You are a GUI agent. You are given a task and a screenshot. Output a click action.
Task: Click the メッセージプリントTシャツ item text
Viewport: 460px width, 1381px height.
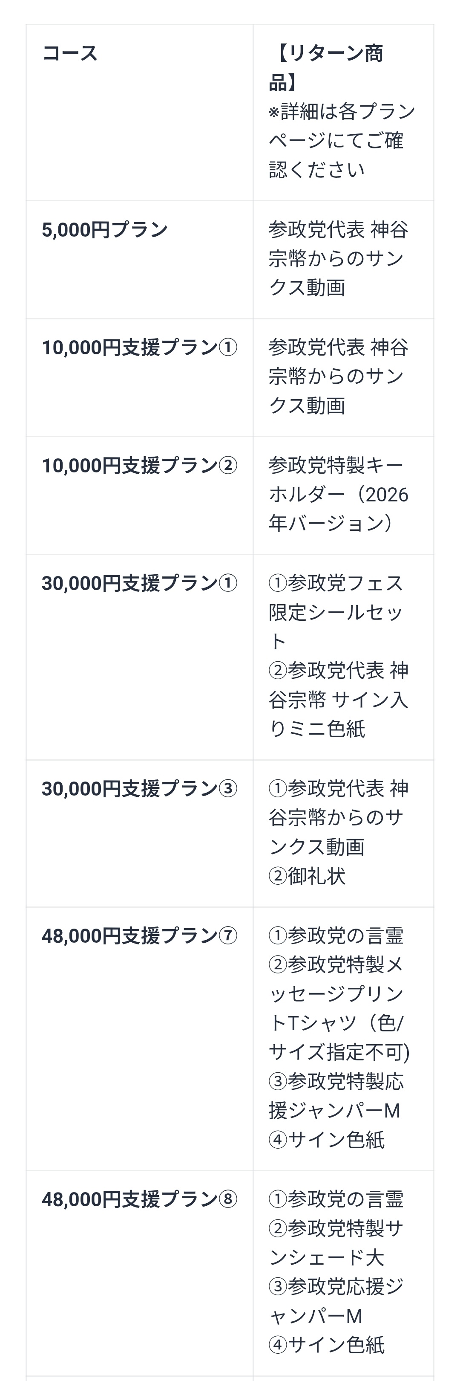point(339,1008)
